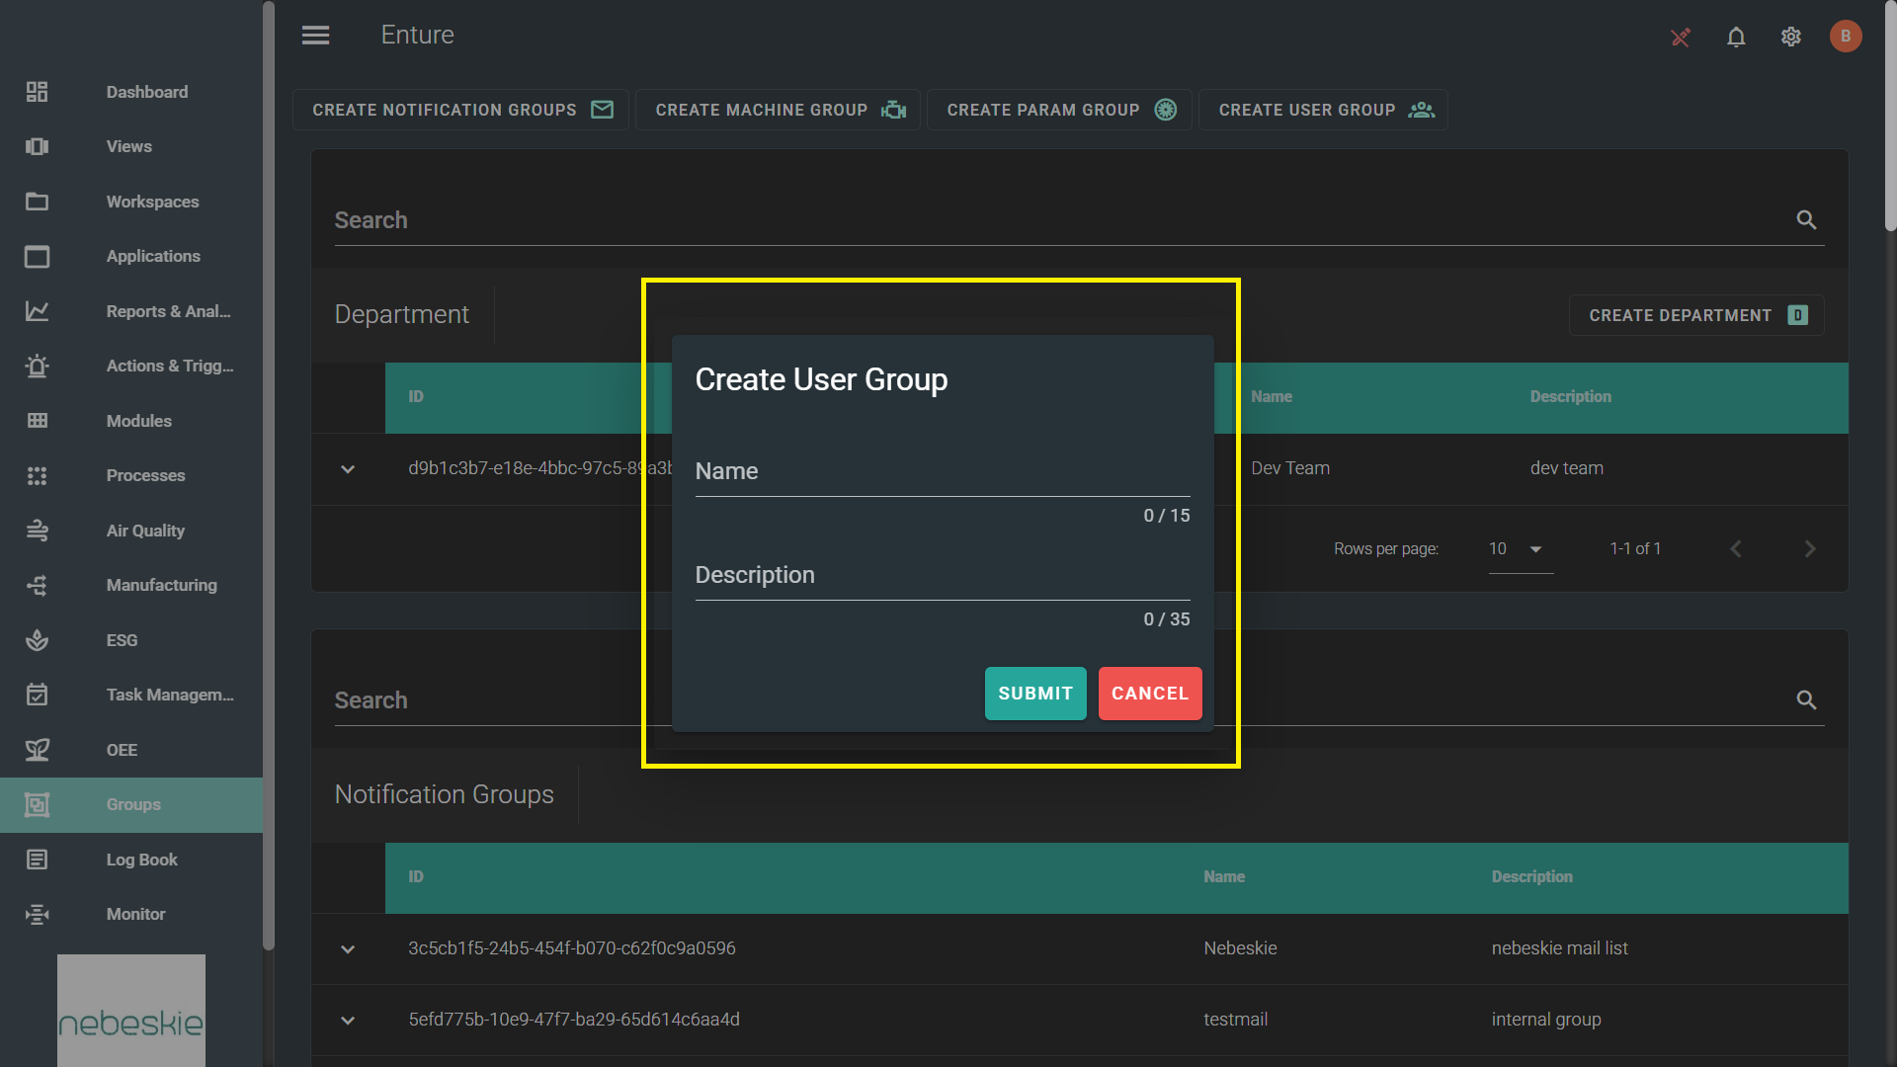This screenshot has height=1067, width=1897.
Task: Click the Create Machine Group button
Action: (779, 110)
